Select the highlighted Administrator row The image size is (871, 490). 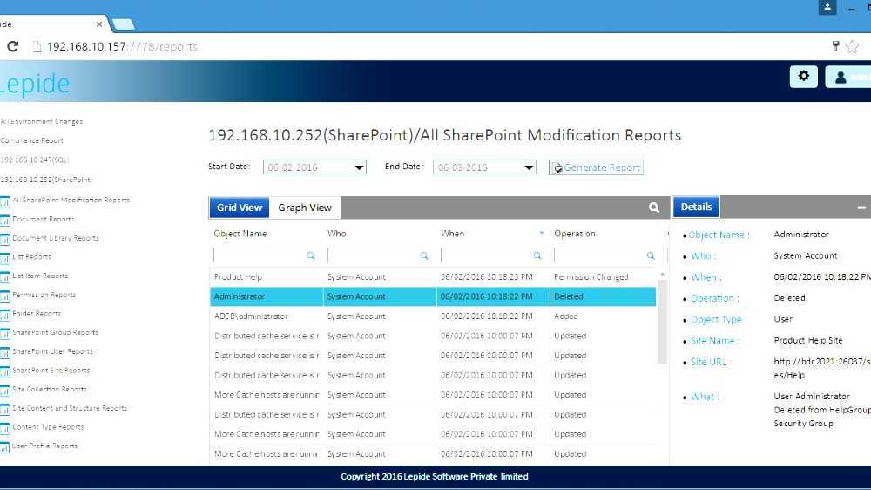tap(433, 296)
